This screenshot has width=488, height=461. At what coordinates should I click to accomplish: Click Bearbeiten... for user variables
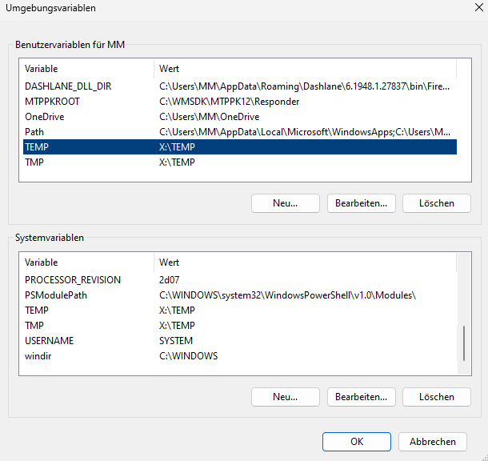tap(361, 203)
